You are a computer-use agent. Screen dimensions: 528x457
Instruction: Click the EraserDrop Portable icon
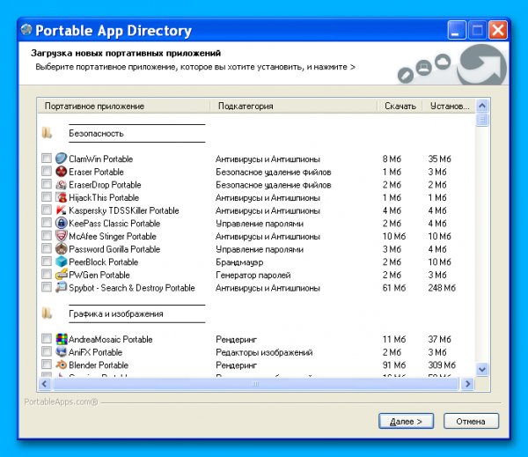tap(62, 184)
